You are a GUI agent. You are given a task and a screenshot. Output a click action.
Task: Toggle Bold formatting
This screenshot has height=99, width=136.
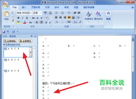(x=18, y=18)
